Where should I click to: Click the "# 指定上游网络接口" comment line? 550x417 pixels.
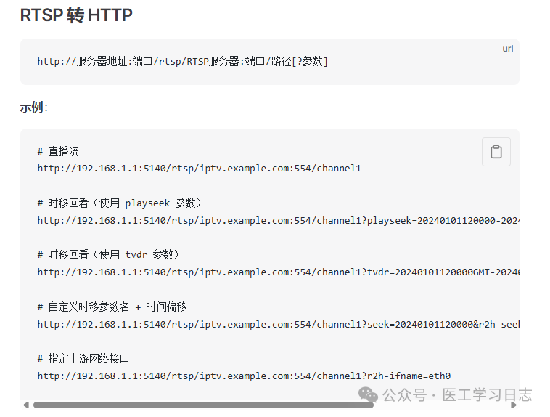click(83, 359)
